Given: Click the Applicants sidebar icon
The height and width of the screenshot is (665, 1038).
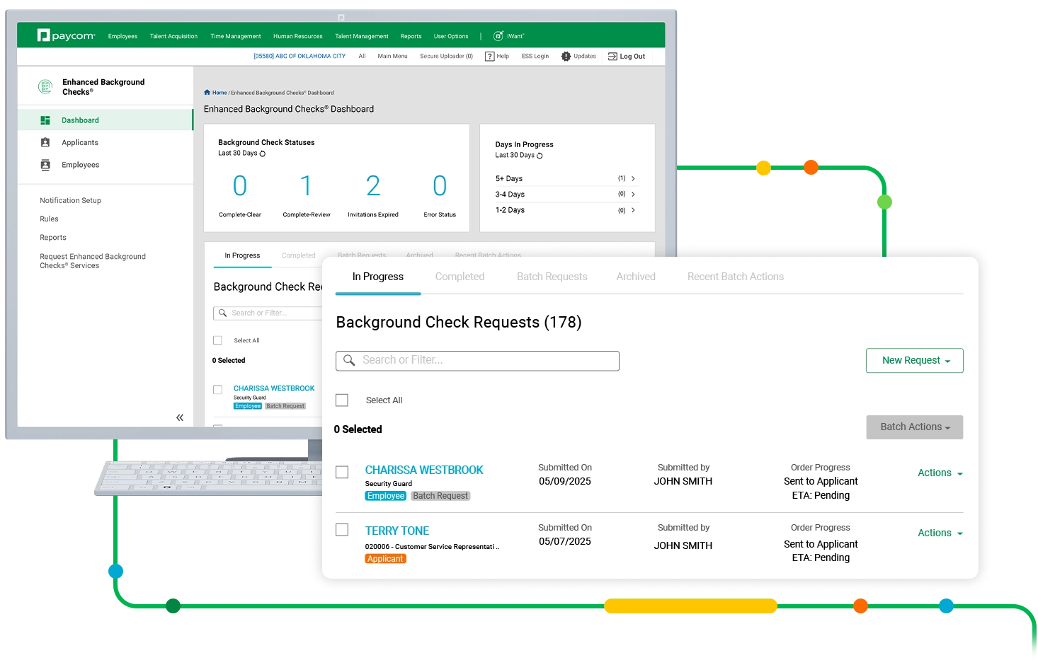Looking at the screenshot, I should 45,142.
